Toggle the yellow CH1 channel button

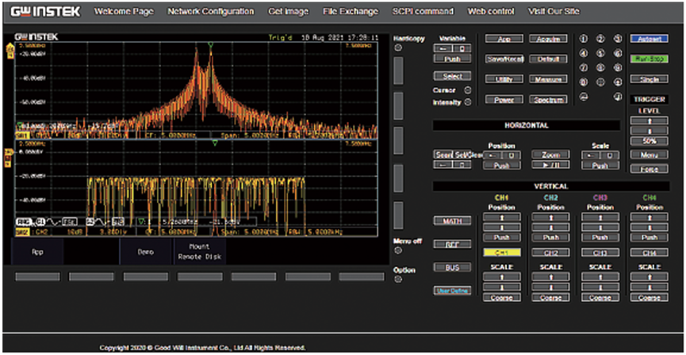point(503,252)
